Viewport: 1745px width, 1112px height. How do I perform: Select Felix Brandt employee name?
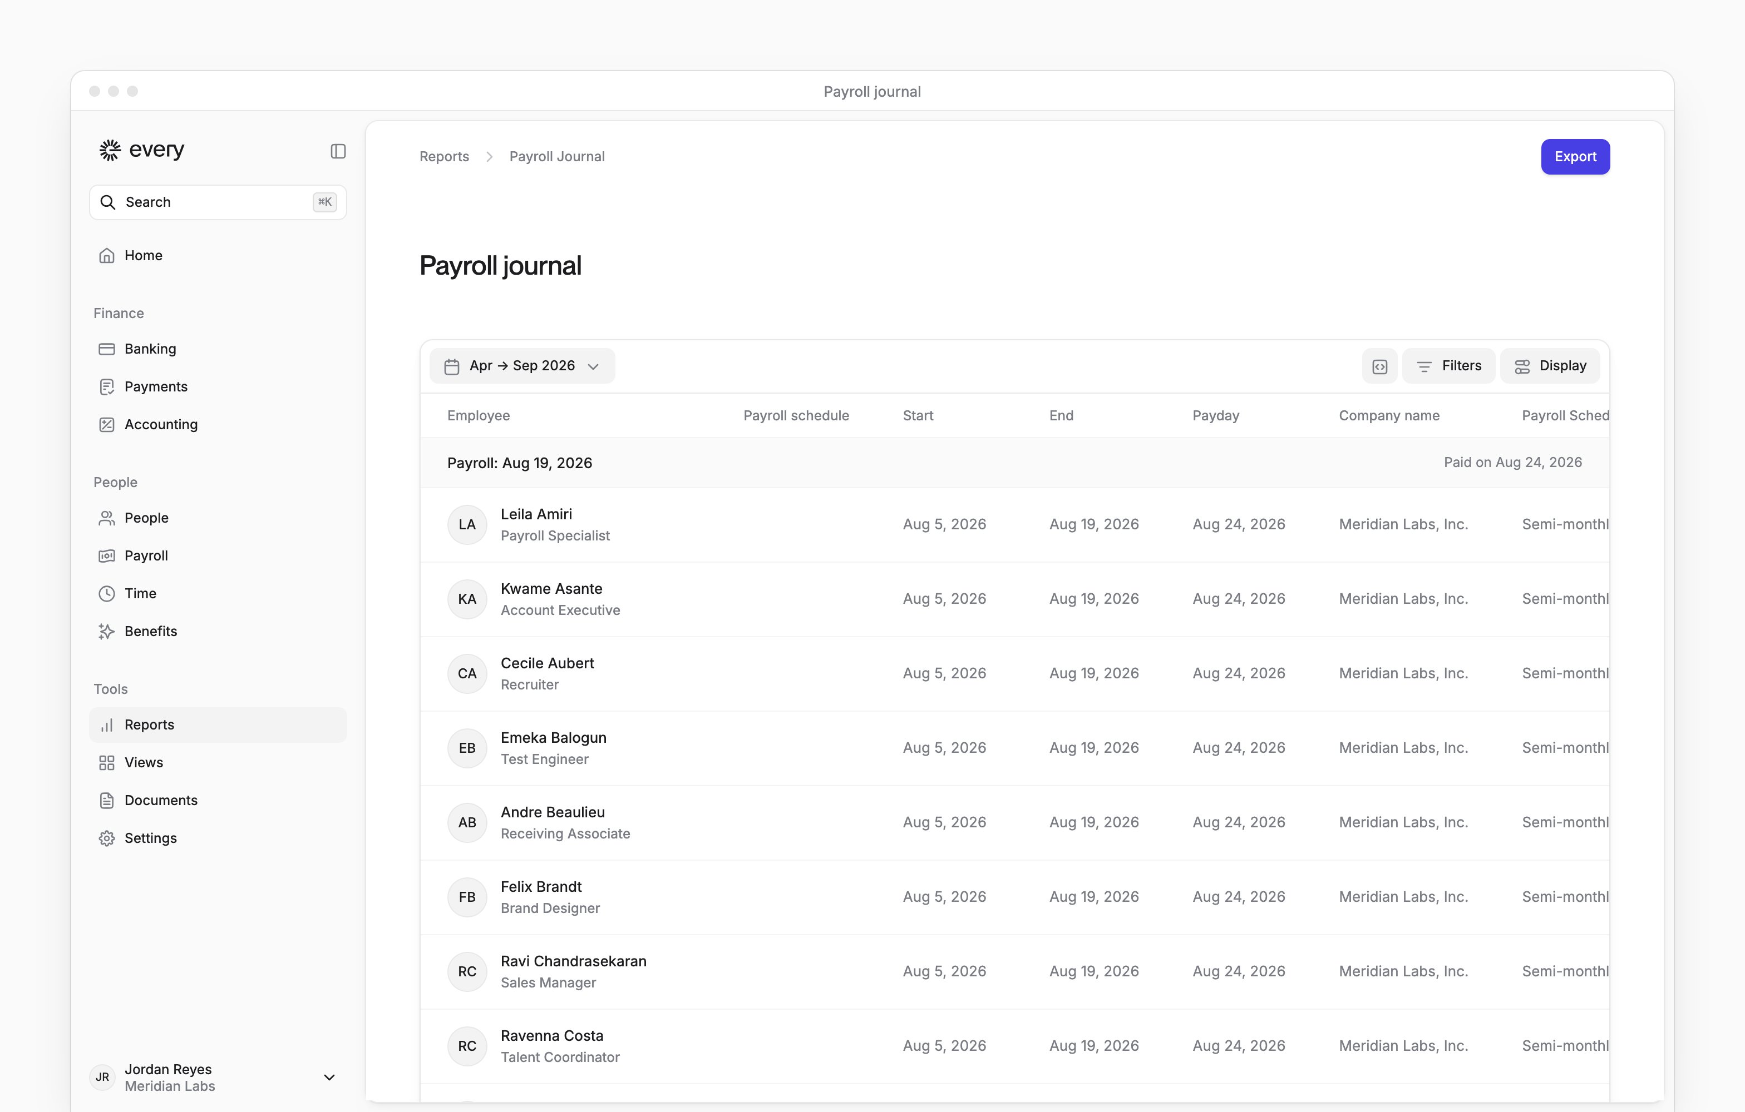(x=541, y=887)
